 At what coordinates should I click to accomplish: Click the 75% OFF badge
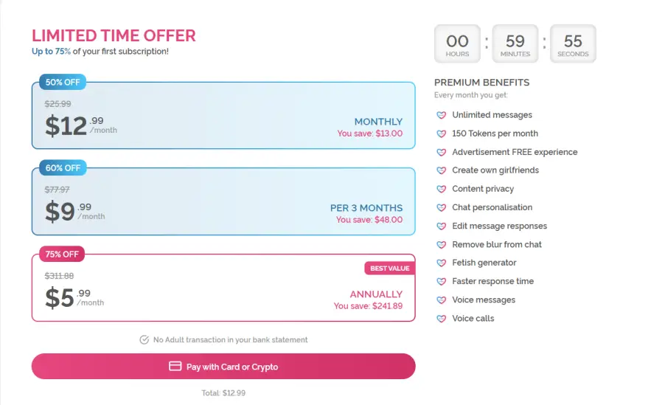(62, 254)
